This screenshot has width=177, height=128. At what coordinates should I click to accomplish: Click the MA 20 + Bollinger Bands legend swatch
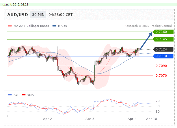tap(10, 26)
